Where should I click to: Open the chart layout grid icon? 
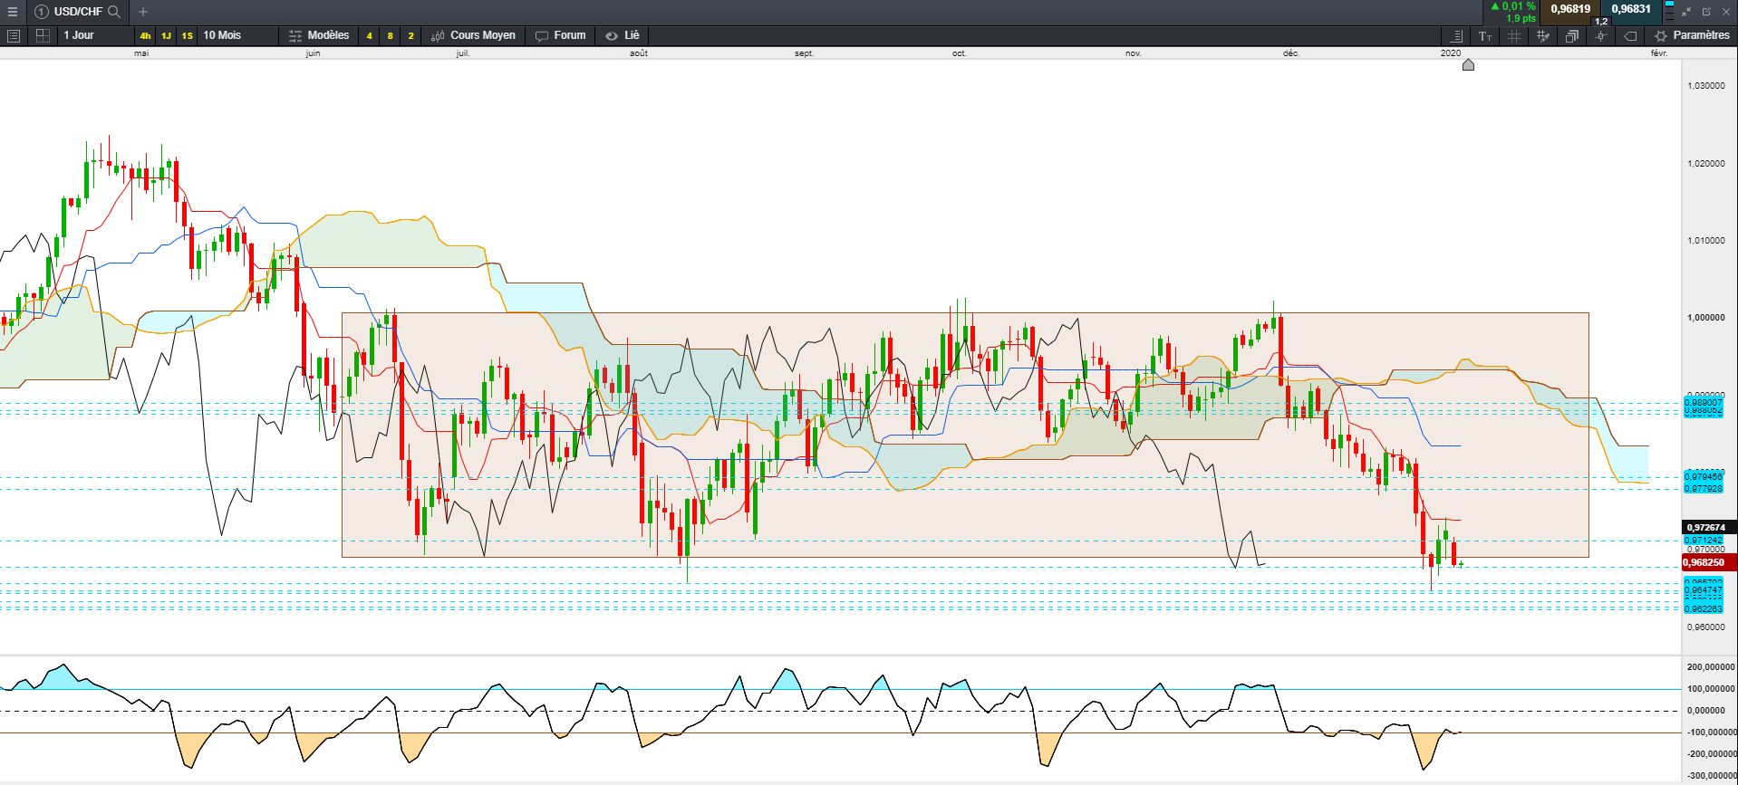tap(43, 35)
